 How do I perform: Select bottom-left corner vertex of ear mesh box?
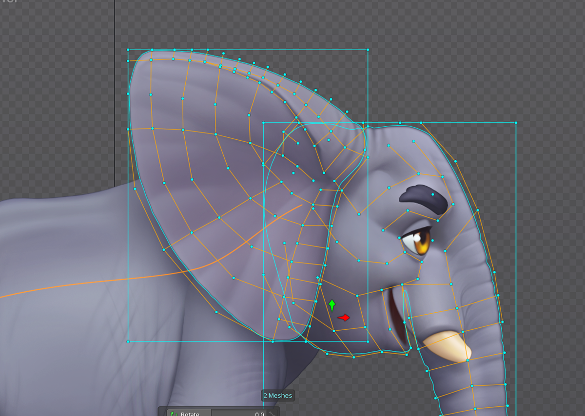[128, 341]
